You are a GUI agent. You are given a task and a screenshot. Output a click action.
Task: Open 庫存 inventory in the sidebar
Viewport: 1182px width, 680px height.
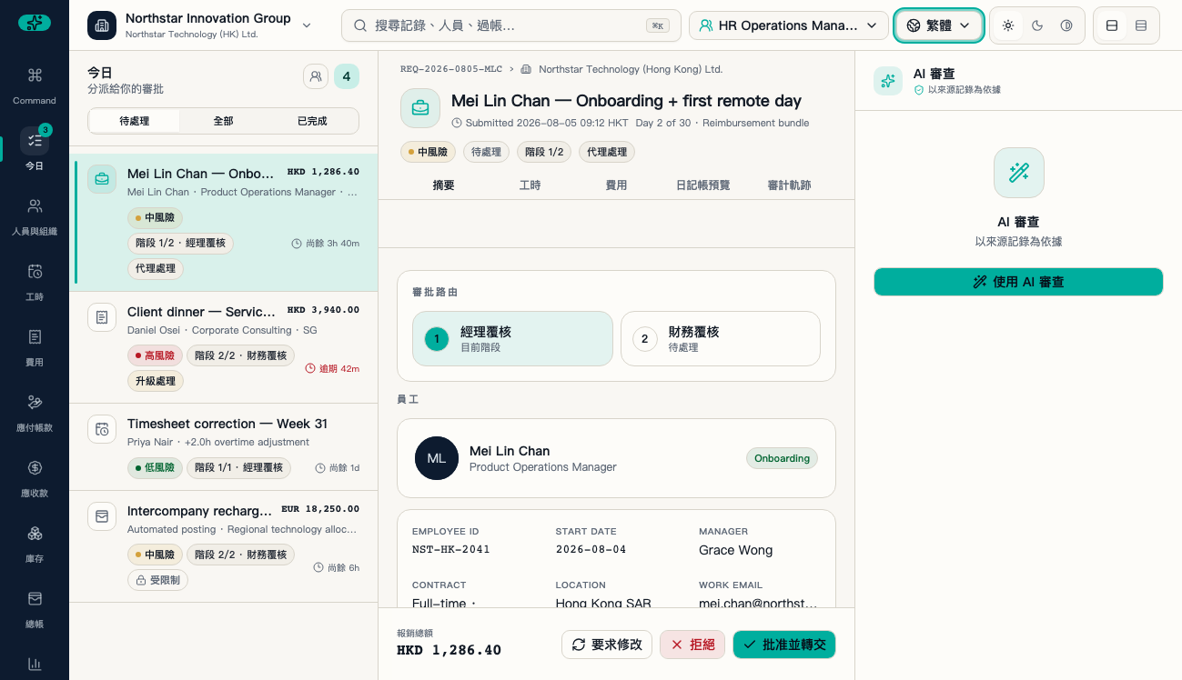tap(35, 544)
